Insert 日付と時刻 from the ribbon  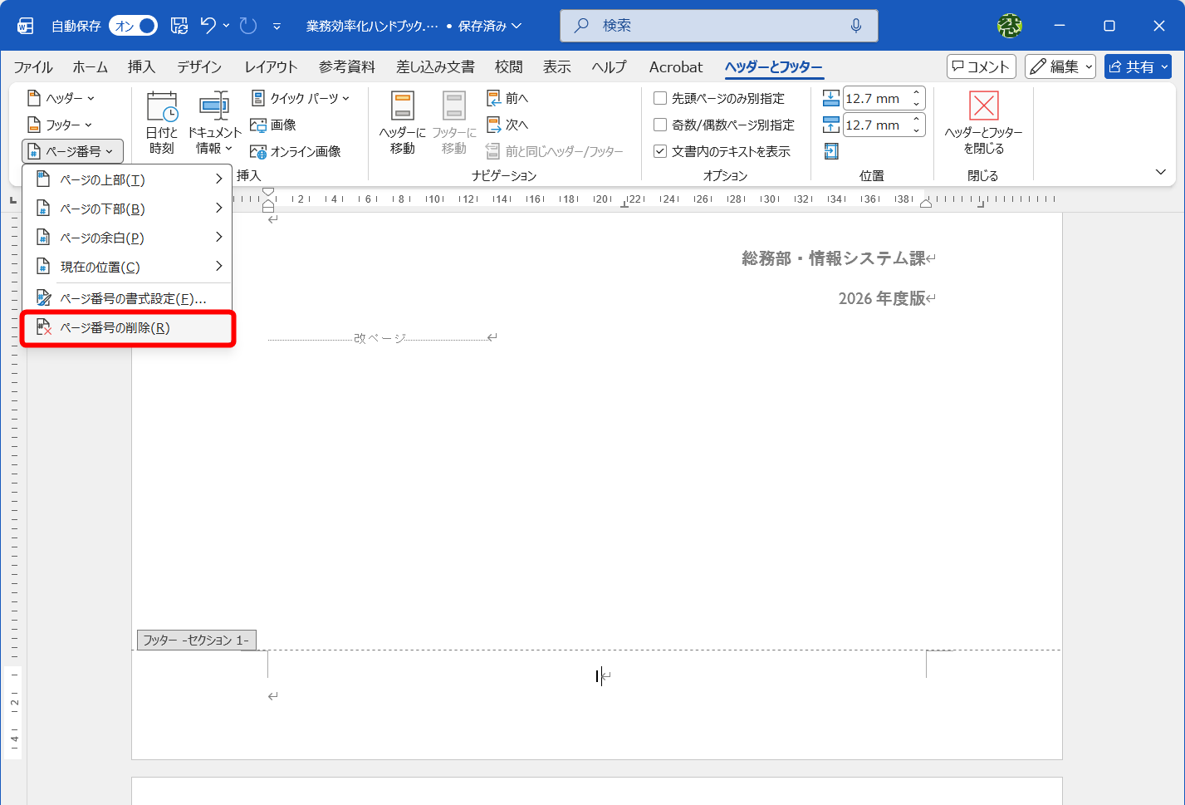[x=162, y=123]
